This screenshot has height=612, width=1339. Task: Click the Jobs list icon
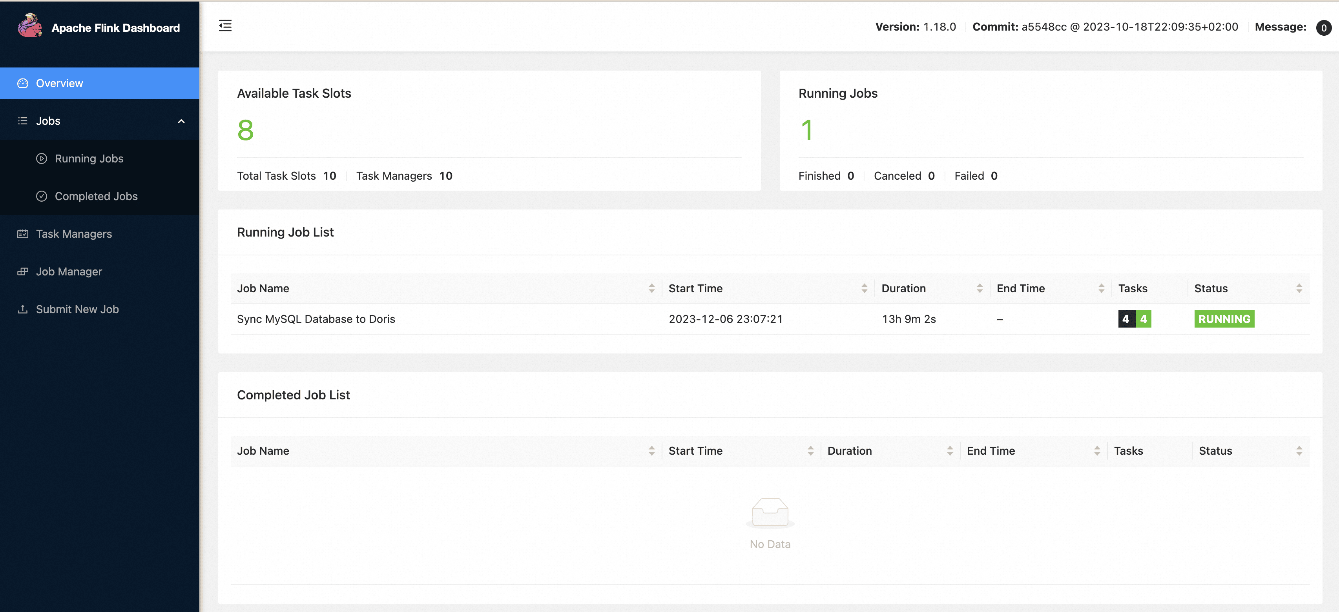(x=22, y=120)
